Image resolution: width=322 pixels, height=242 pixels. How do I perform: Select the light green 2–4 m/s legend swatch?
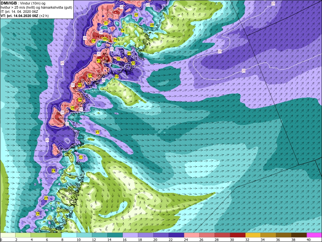tap(23, 235)
